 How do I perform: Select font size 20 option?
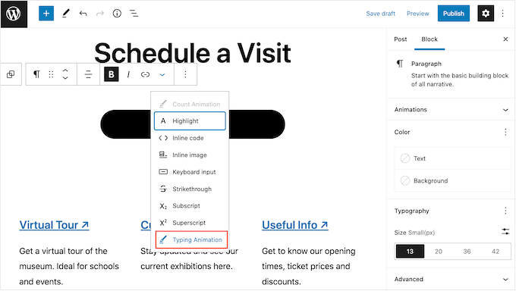(x=439, y=252)
